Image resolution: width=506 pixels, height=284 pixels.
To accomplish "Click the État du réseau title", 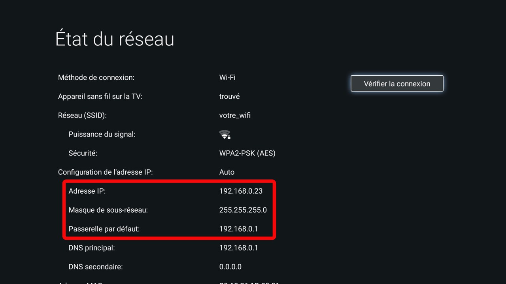I will [x=115, y=39].
